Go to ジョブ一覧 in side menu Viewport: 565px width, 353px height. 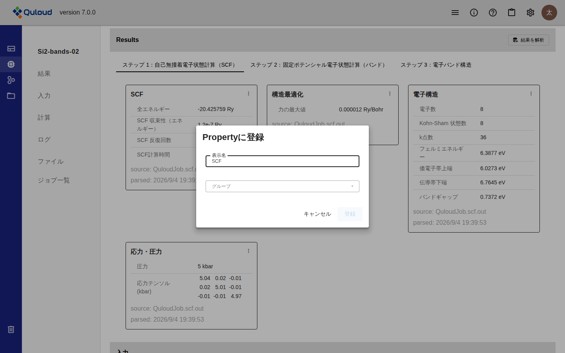click(x=54, y=180)
